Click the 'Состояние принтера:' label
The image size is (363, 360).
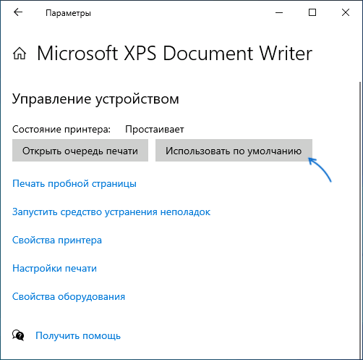coord(61,130)
